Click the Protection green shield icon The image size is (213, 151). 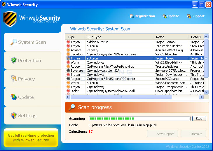tap(14, 60)
